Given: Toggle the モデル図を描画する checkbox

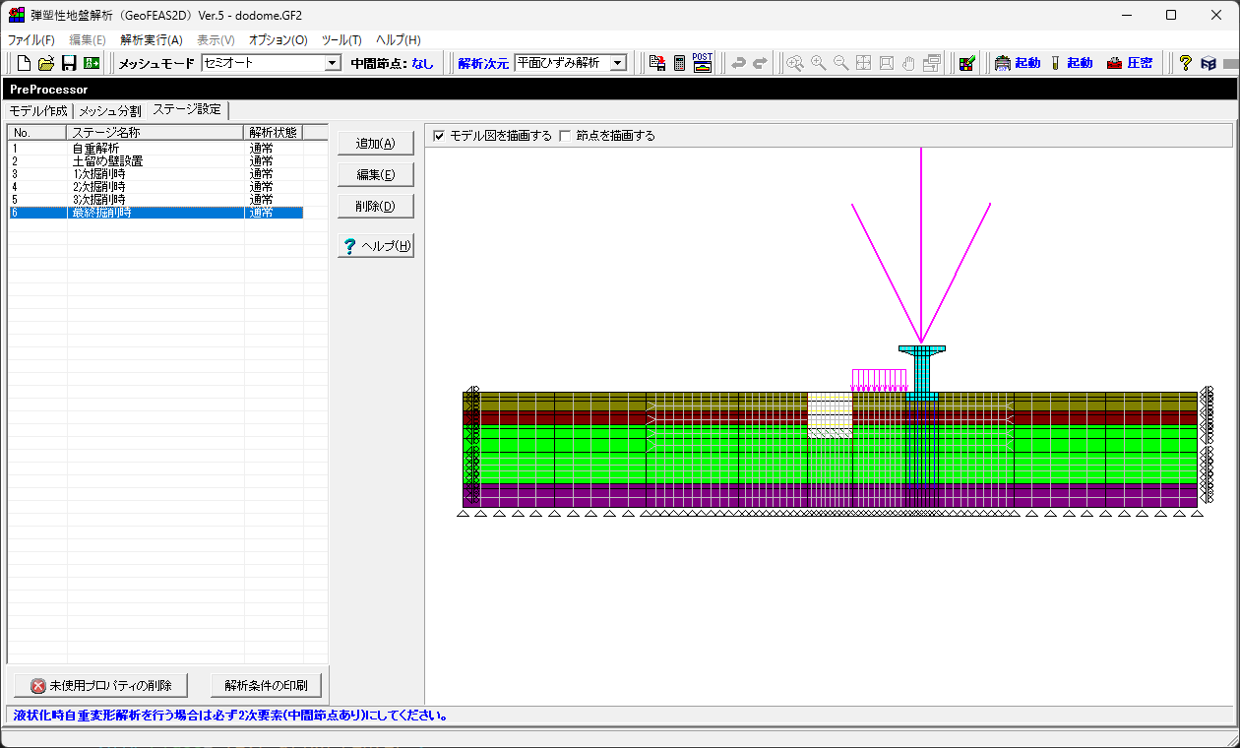Looking at the screenshot, I should click(x=439, y=136).
